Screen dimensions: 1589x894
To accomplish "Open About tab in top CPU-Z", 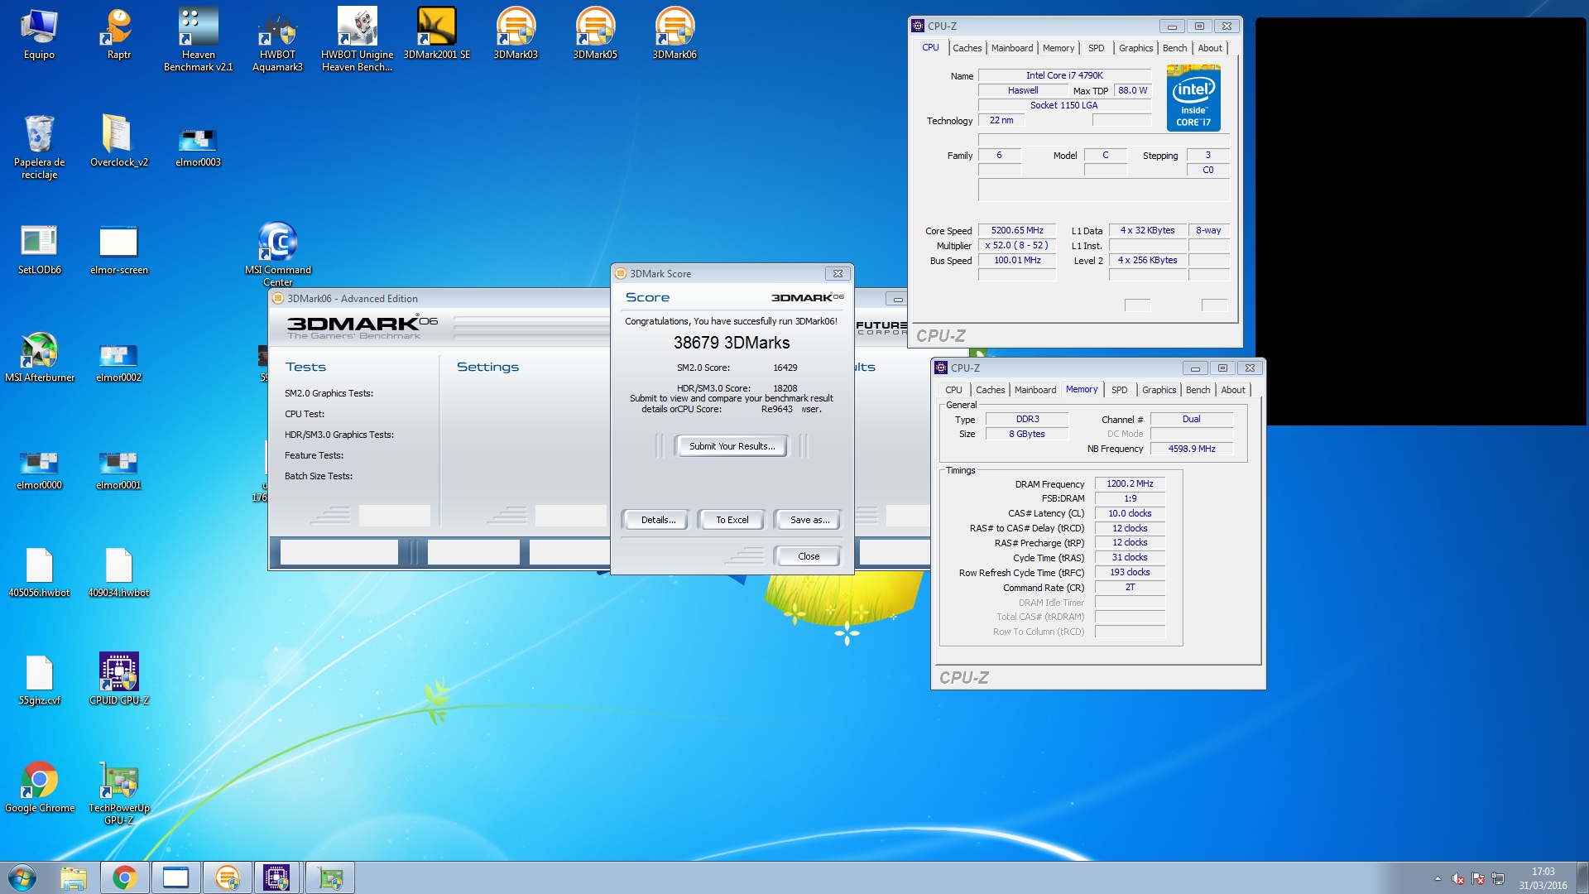I will [x=1210, y=48].
